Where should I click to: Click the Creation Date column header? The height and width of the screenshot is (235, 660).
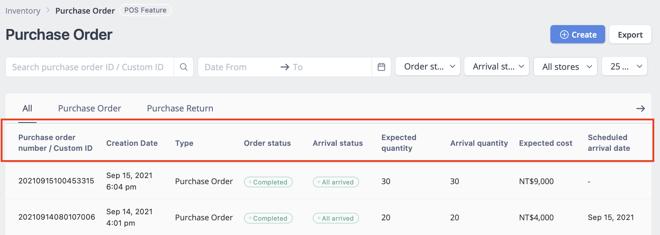(x=132, y=143)
